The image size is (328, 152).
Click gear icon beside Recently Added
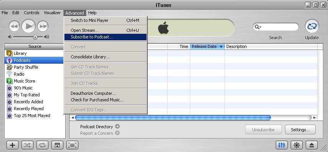pos(10,102)
